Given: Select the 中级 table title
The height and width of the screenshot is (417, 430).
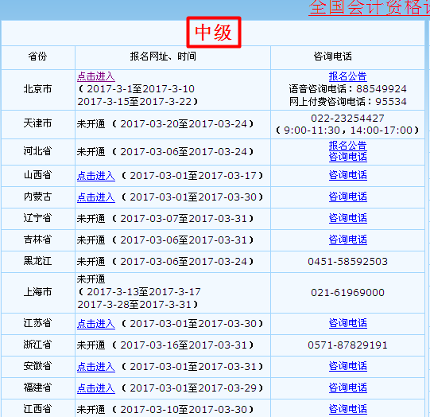Looking at the screenshot, I should point(214,33).
